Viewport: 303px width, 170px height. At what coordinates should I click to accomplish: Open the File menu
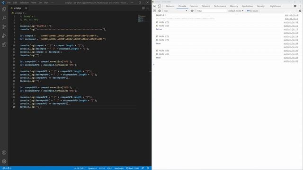click(x=9, y=3)
